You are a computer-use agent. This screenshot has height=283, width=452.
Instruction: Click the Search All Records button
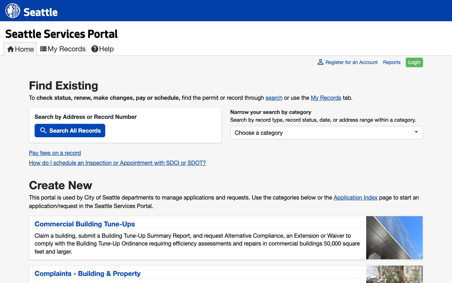pyautogui.click(x=70, y=131)
